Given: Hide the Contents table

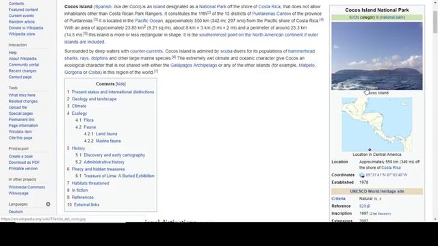Looking at the screenshot, I should pos(120,84).
